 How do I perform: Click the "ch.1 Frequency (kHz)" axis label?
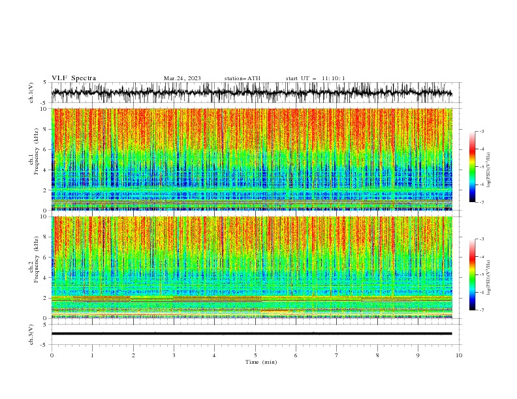click(34, 151)
